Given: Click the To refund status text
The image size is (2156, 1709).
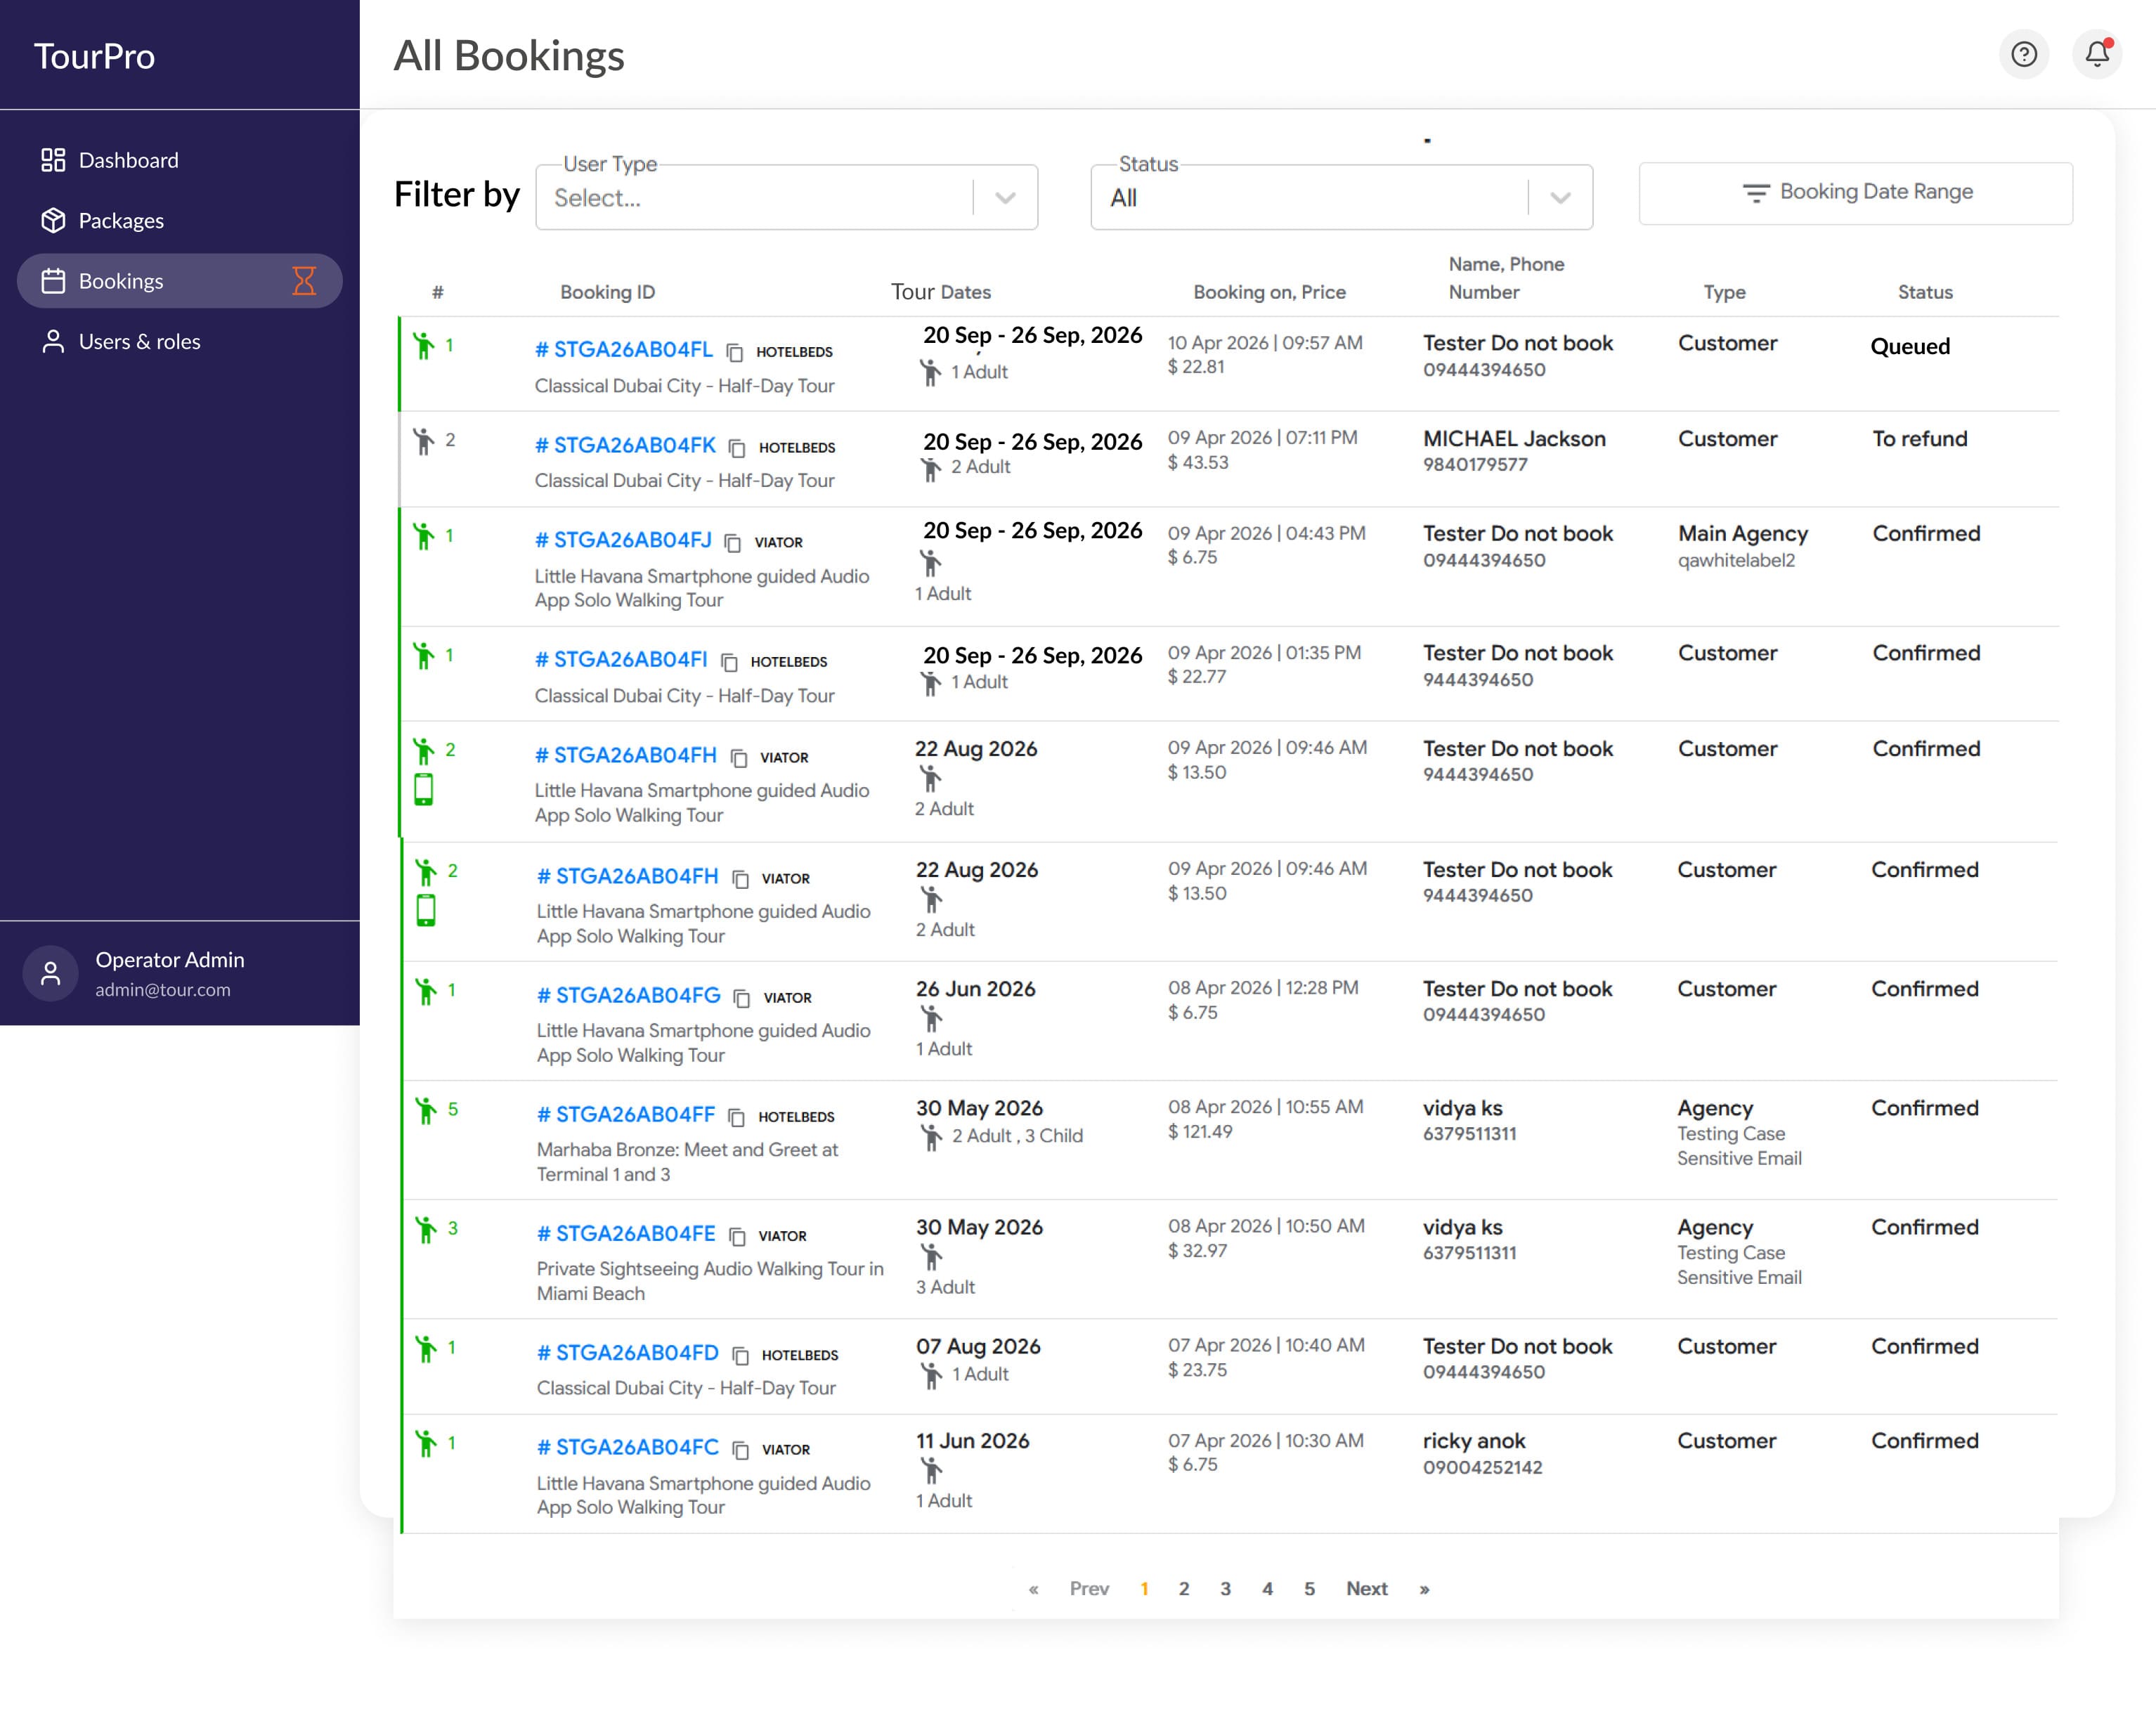Looking at the screenshot, I should pos(1919,439).
